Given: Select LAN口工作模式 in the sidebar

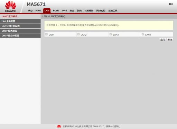Looking at the screenshot, I should click(20, 17).
